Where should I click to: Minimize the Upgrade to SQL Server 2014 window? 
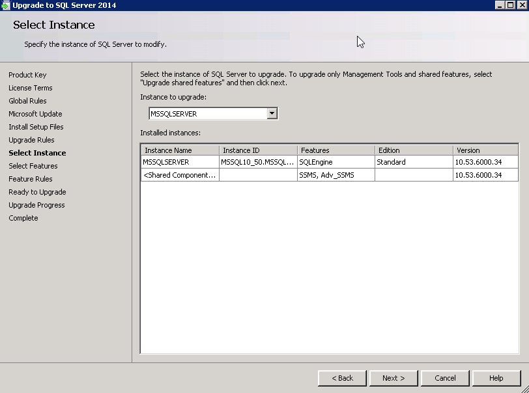500,5
